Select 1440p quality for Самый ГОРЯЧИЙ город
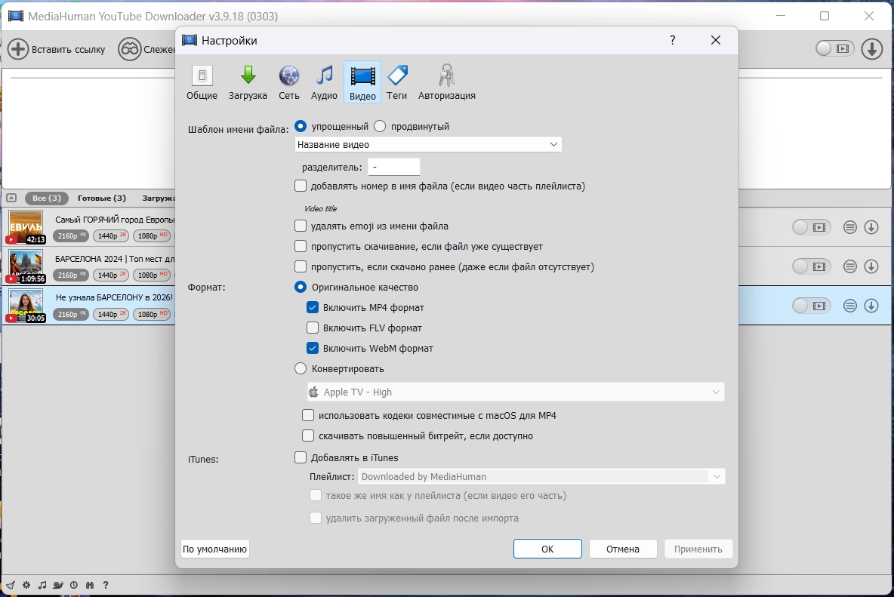The height and width of the screenshot is (597, 894). tap(111, 235)
